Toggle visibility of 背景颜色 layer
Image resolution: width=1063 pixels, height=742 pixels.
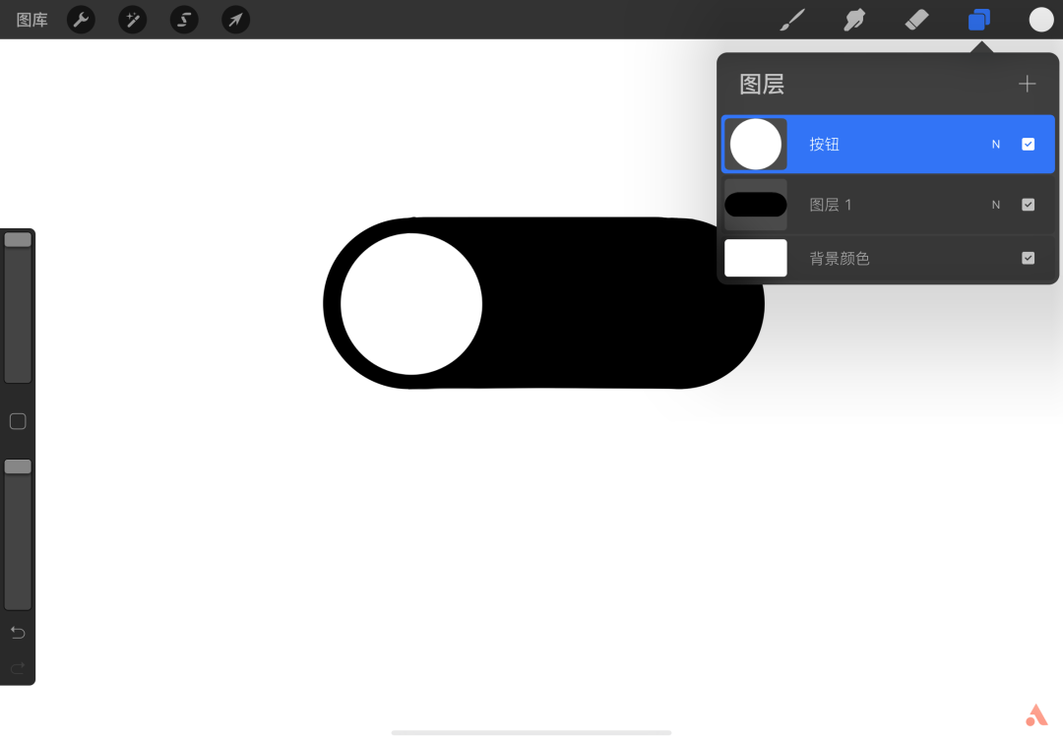1028,258
